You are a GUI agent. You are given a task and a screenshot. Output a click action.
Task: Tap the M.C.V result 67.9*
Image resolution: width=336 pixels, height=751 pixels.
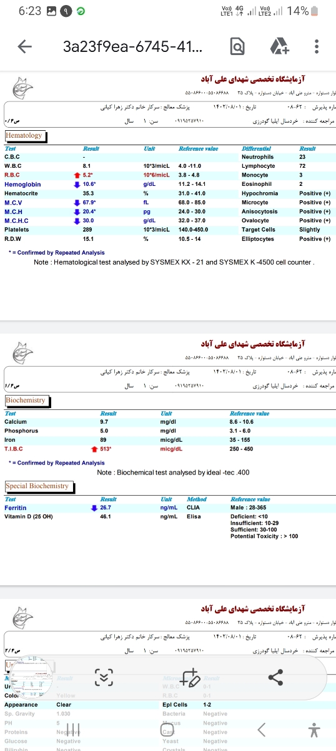pyautogui.click(x=89, y=203)
